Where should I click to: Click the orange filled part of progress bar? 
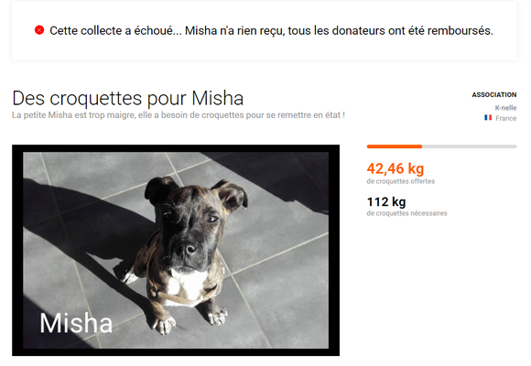click(395, 146)
